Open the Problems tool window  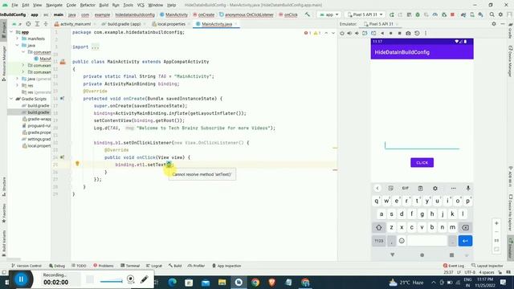click(104, 266)
